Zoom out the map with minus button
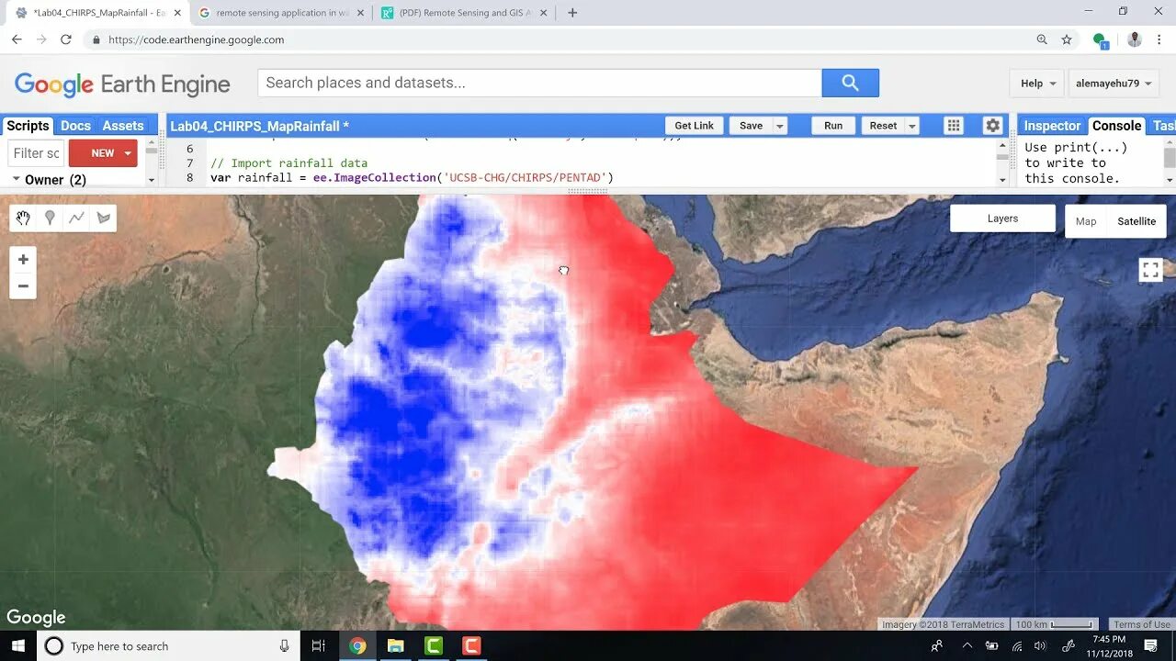1176x661 pixels. pos(23,286)
